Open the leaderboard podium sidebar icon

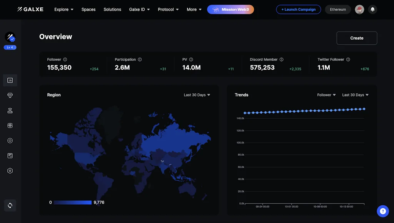coord(10,111)
